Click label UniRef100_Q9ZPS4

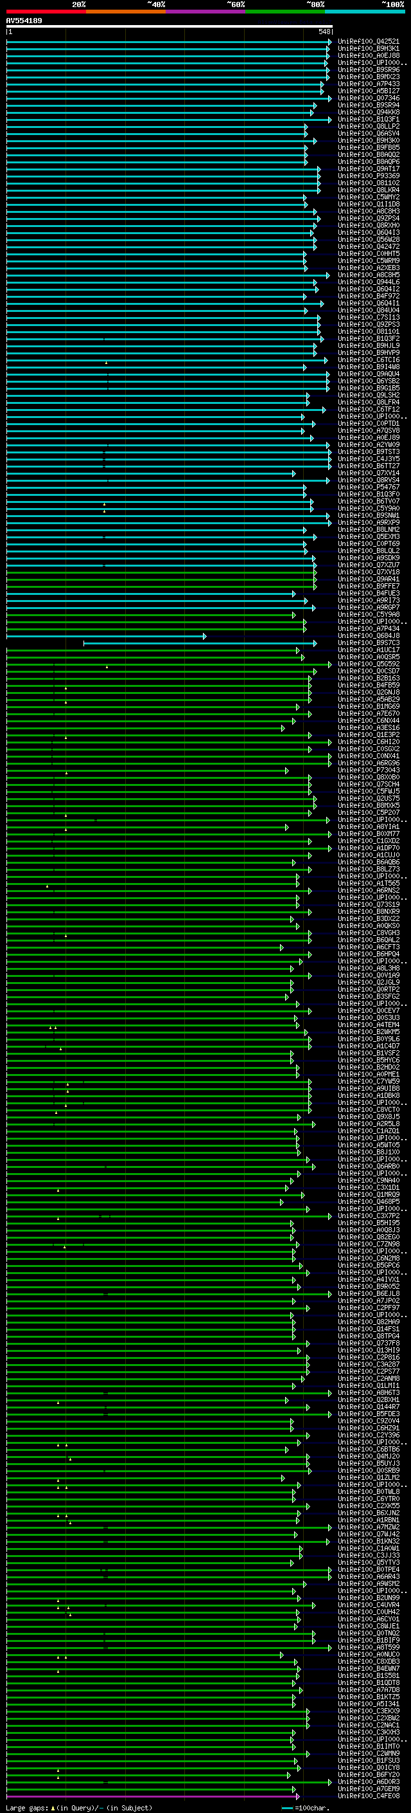click(368, 218)
